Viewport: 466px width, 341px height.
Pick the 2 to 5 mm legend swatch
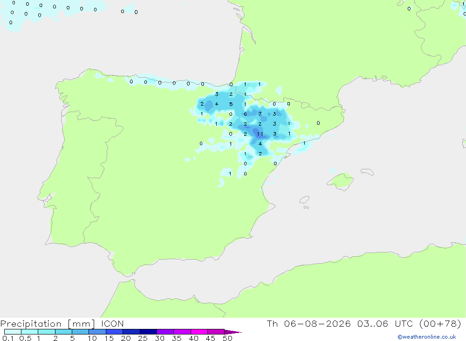pos(63,332)
